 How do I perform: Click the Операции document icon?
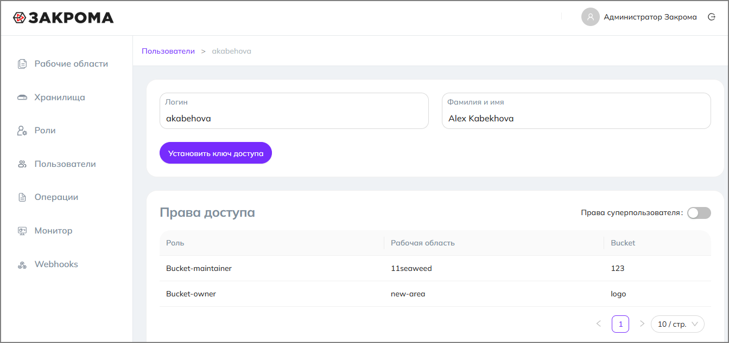pos(22,197)
